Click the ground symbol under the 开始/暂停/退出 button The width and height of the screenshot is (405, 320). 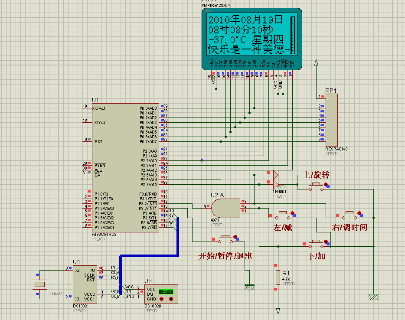(249, 287)
